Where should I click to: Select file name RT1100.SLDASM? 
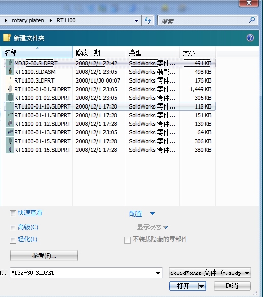35,72
